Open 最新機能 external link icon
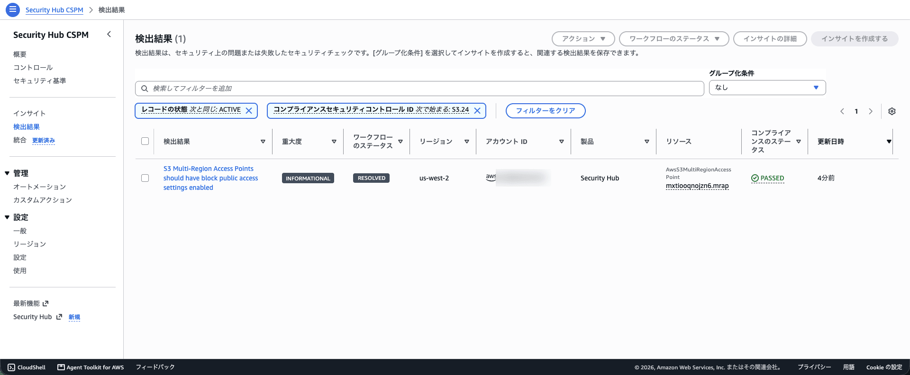910x375 pixels. coord(45,304)
